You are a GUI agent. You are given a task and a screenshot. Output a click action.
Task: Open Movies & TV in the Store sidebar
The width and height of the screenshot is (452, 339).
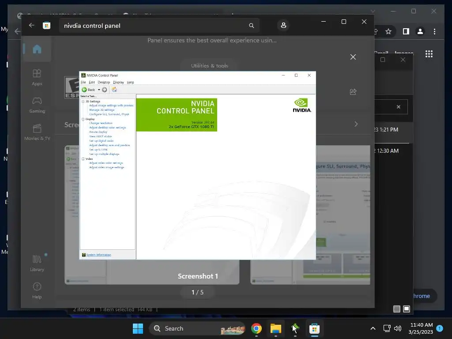click(x=37, y=132)
